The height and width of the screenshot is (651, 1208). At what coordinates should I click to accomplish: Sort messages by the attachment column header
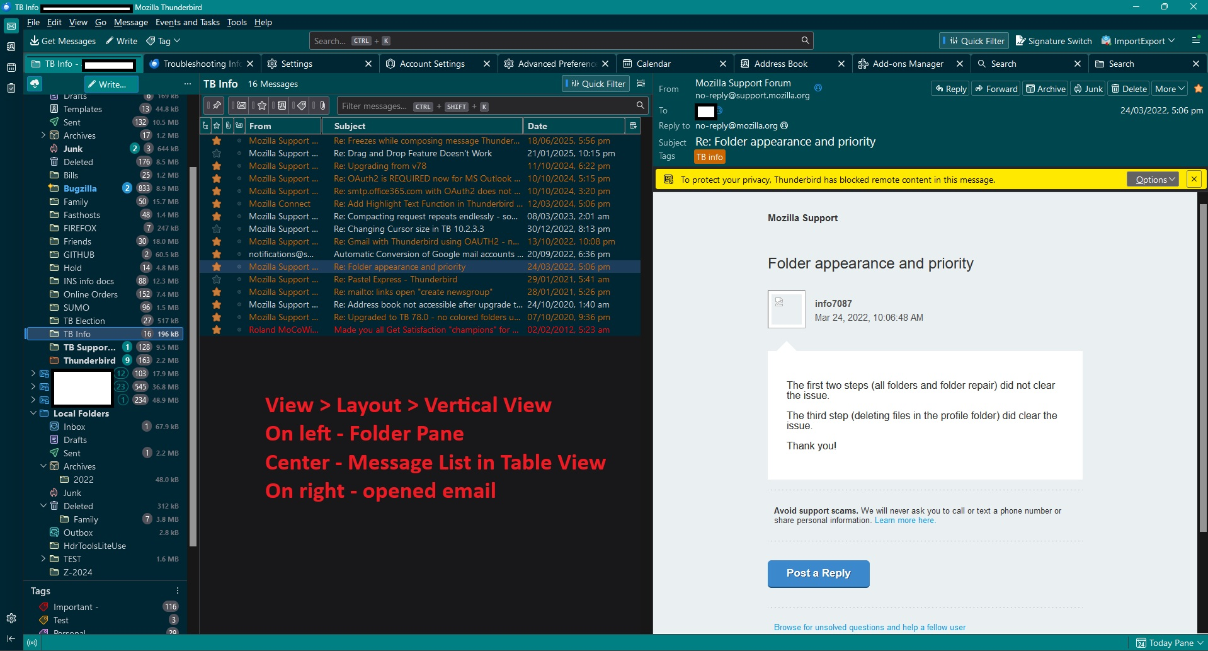[228, 126]
